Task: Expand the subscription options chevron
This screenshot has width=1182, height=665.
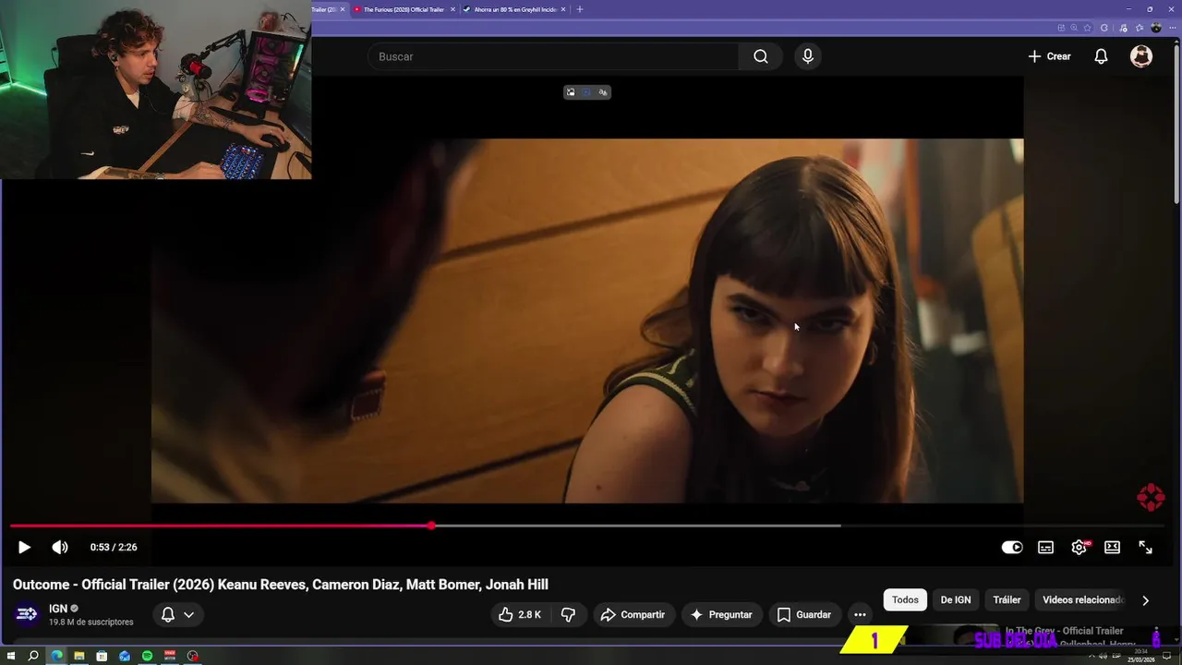Action: point(188,614)
